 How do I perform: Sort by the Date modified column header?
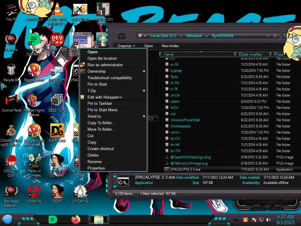click(255, 54)
